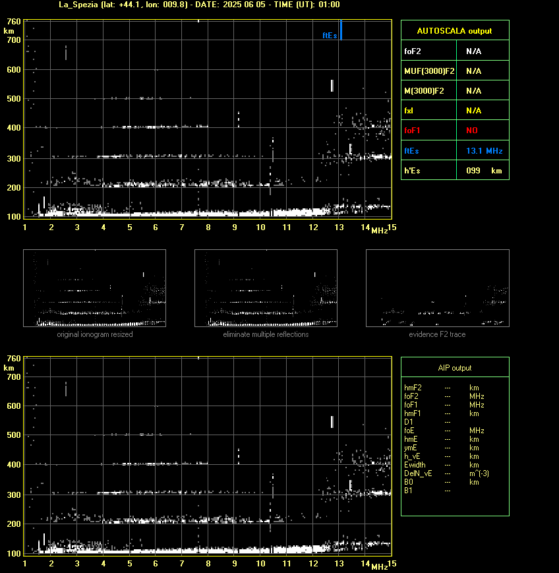Click the '099 km' h'Es value
Screen dimensions: 559x573
[x=484, y=170]
